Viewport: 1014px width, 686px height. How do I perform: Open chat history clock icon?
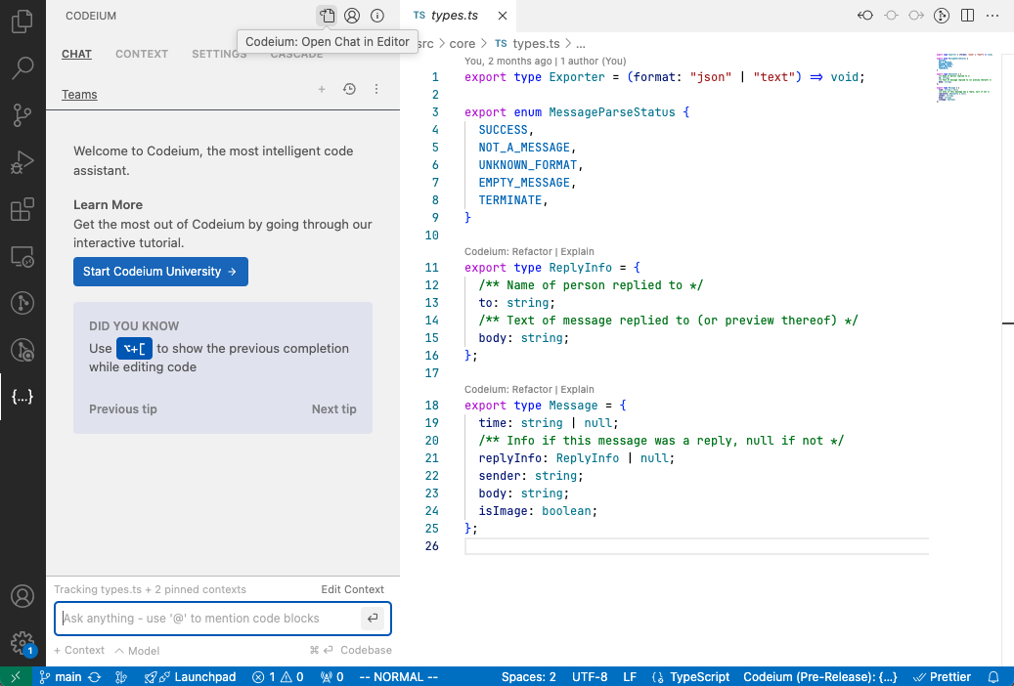(x=349, y=90)
